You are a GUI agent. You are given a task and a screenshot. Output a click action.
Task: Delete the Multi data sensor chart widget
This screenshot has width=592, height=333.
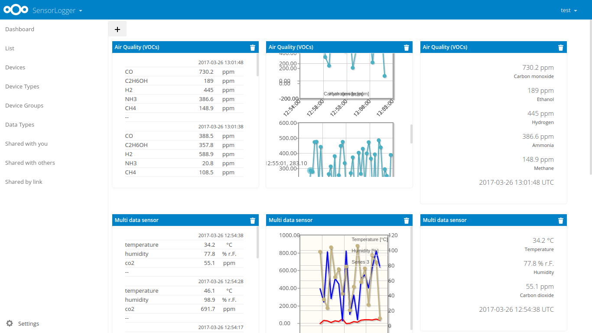pos(406,220)
